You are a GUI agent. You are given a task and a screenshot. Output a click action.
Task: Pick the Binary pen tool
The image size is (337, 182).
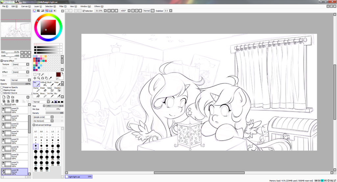(x=43, y=95)
